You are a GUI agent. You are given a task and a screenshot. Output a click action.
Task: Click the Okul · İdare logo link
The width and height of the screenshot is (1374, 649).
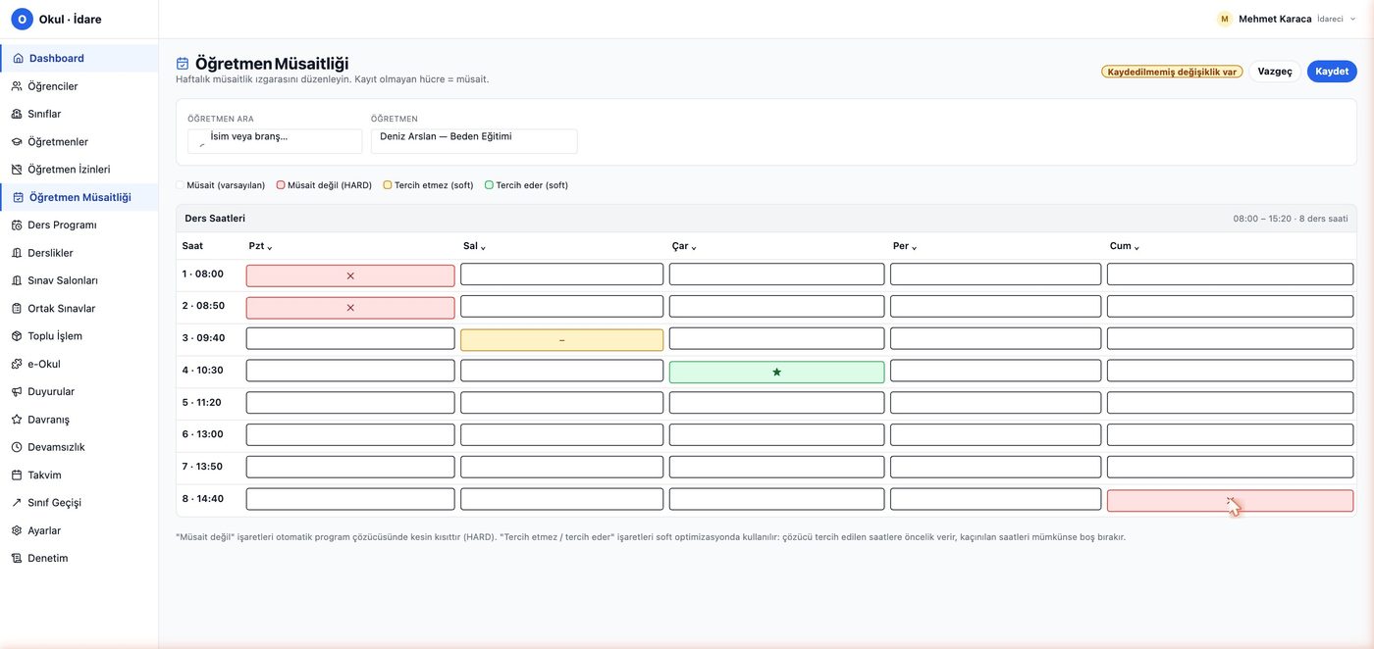click(x=57, y=19)
